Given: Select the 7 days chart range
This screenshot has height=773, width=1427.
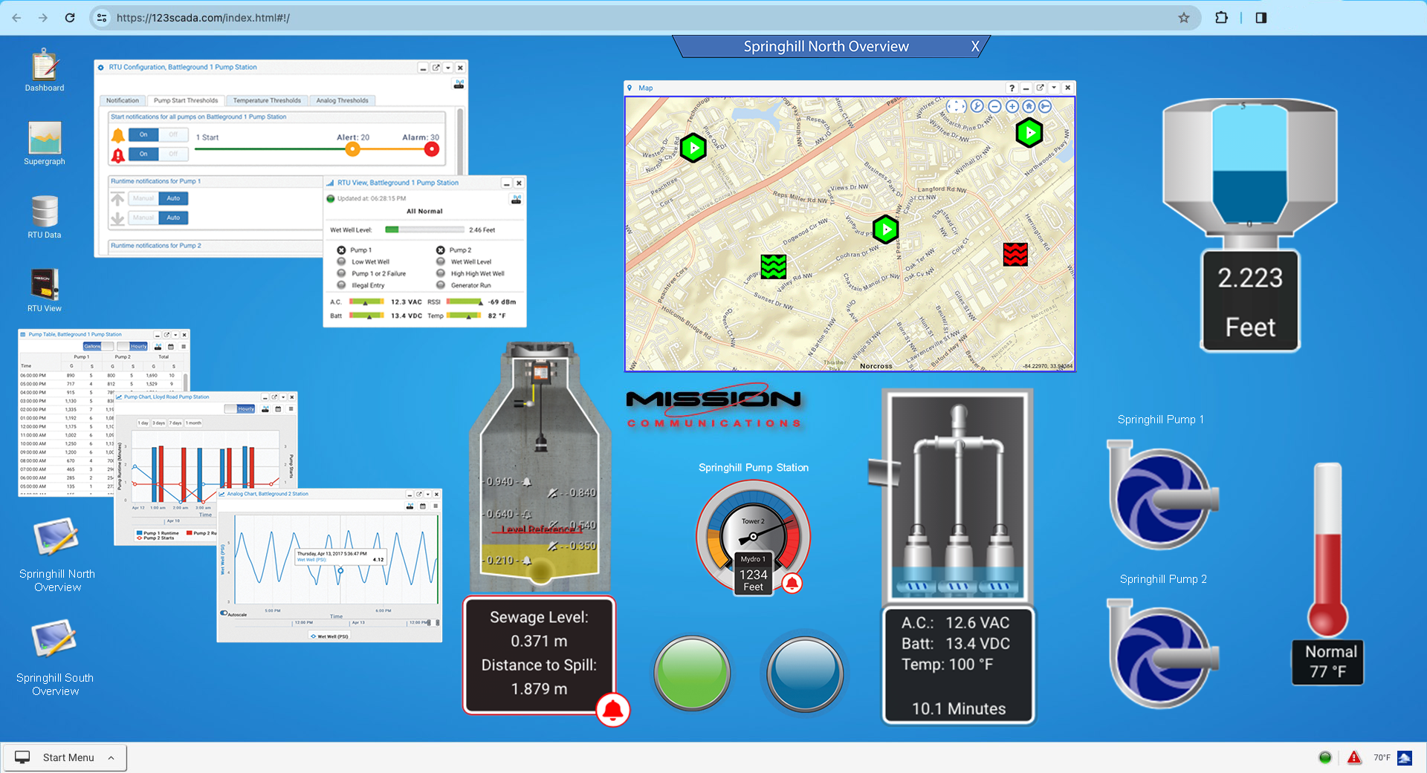Looking at the screenshot, I should (x=175, y=423).
